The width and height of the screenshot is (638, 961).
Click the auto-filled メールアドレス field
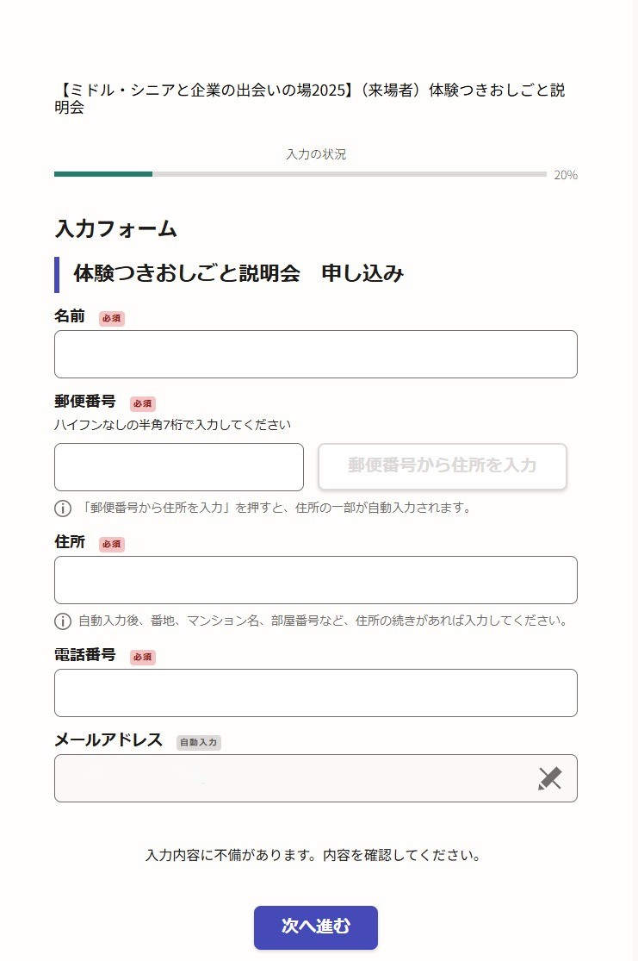coord(293,778)
